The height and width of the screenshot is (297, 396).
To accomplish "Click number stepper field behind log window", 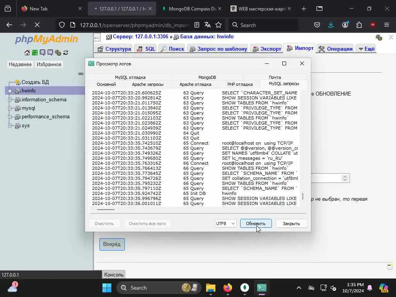I will coord(330,178).
